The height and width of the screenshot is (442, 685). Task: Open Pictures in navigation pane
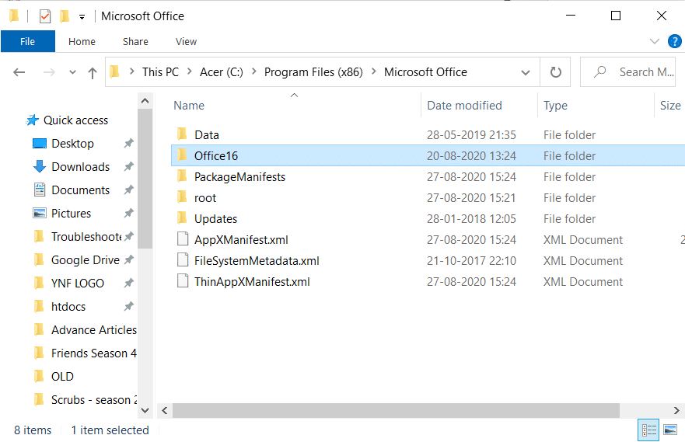72,214
